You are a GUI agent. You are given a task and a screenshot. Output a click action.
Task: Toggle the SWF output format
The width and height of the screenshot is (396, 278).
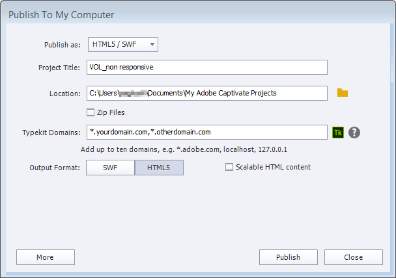tap(110, 168)
